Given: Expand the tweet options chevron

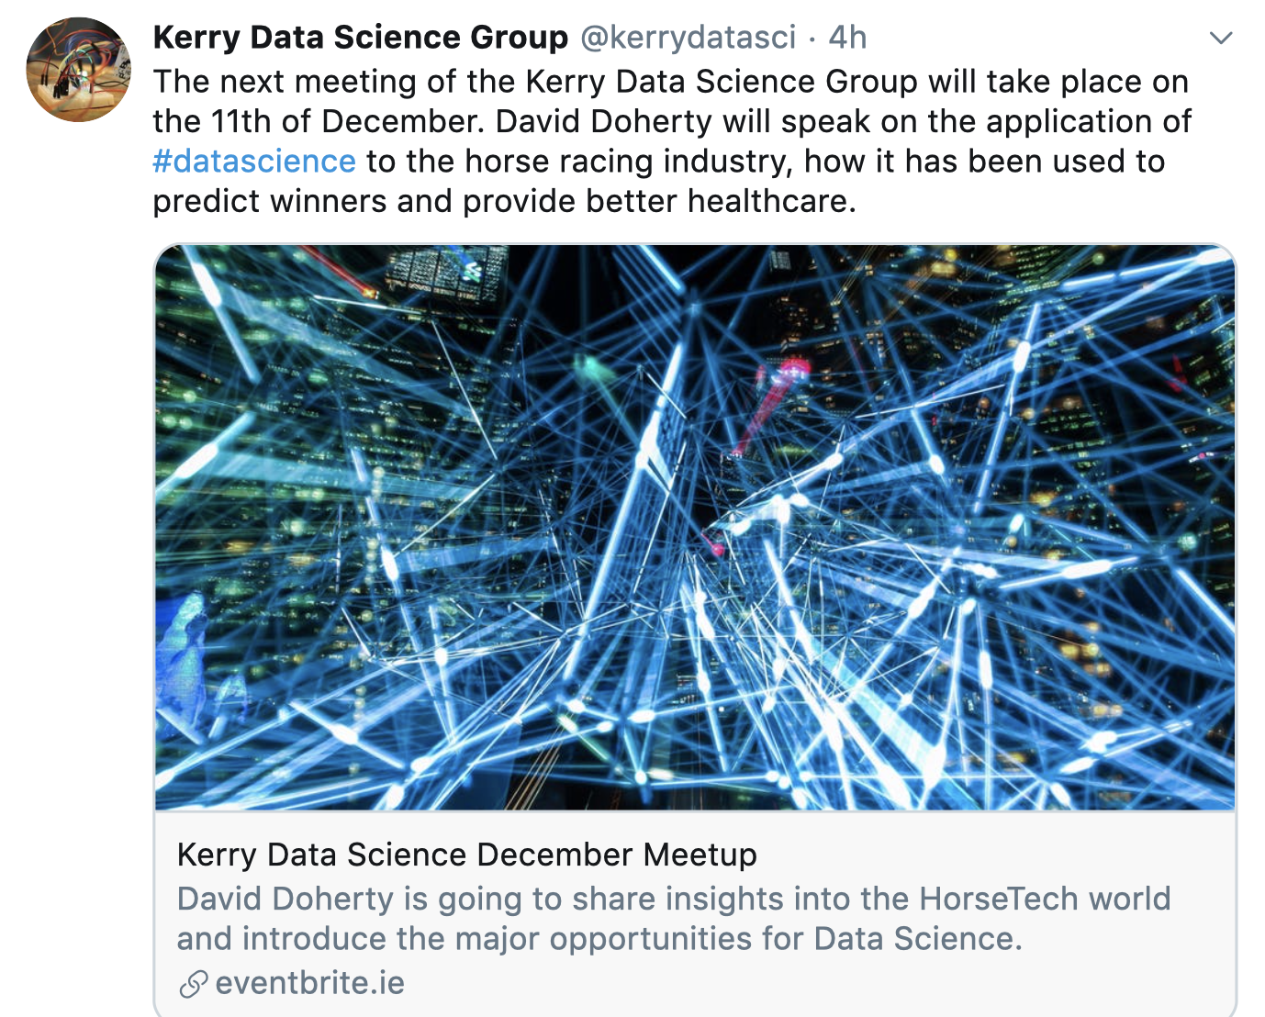Looking at the screenshot, I should coord(1220,38).
